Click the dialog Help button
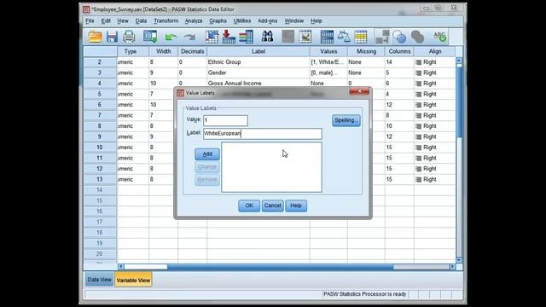Image resolution: width=546 pixels, height=307 pixels. click(296, 206)
